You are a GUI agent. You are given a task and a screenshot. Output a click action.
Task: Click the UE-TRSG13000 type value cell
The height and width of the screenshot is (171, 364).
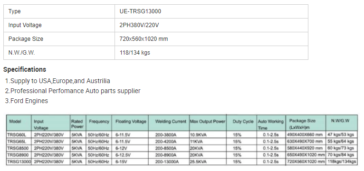pyautogui.click(x=211, y=11)
